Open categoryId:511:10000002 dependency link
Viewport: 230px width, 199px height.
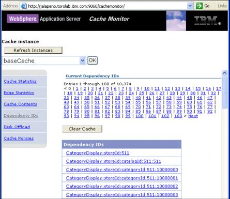point(122,186)
